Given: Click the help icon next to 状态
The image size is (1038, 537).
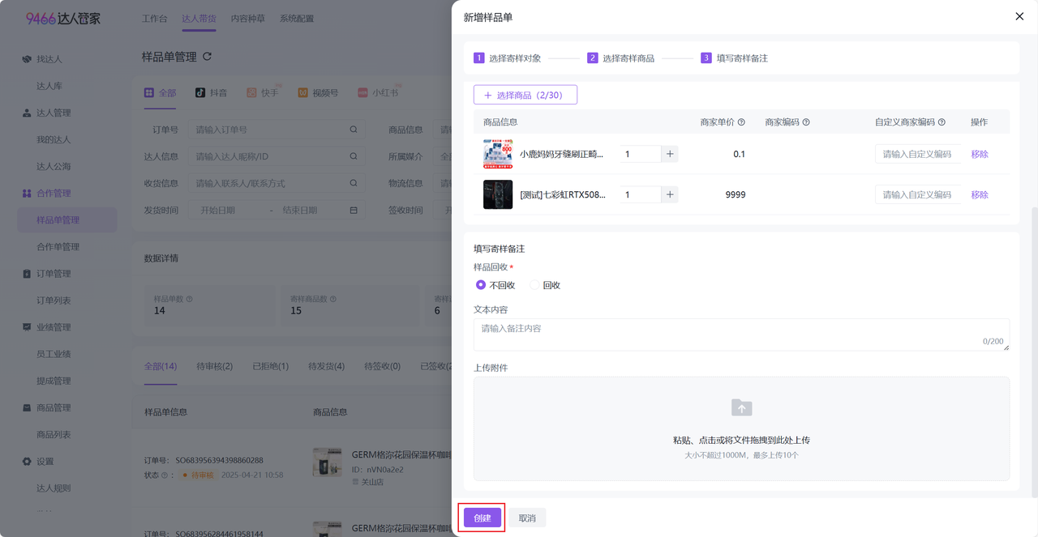Looking at the screenshot, I should (x=164, y=475).
